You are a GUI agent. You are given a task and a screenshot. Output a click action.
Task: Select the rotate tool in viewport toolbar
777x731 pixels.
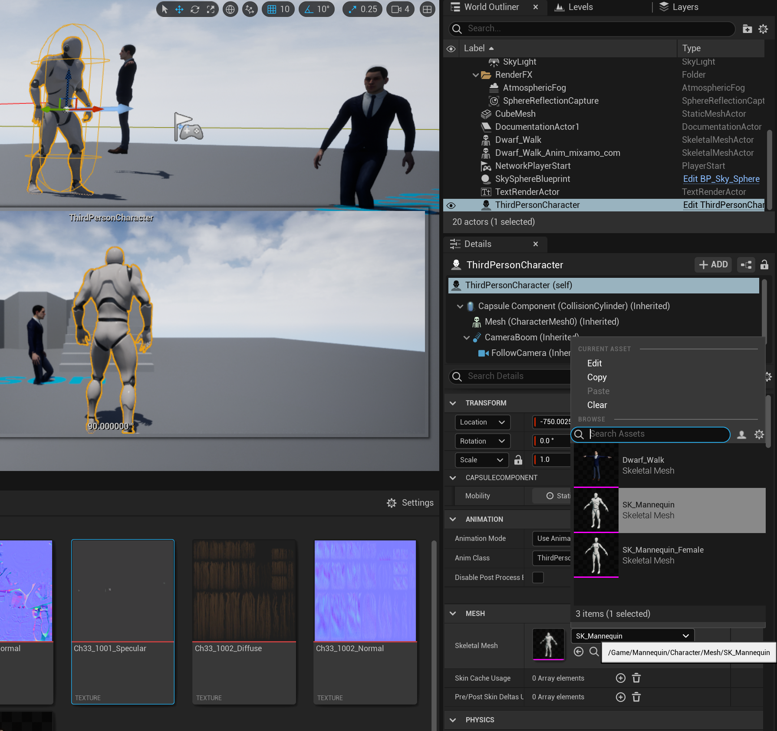(195, 9)
